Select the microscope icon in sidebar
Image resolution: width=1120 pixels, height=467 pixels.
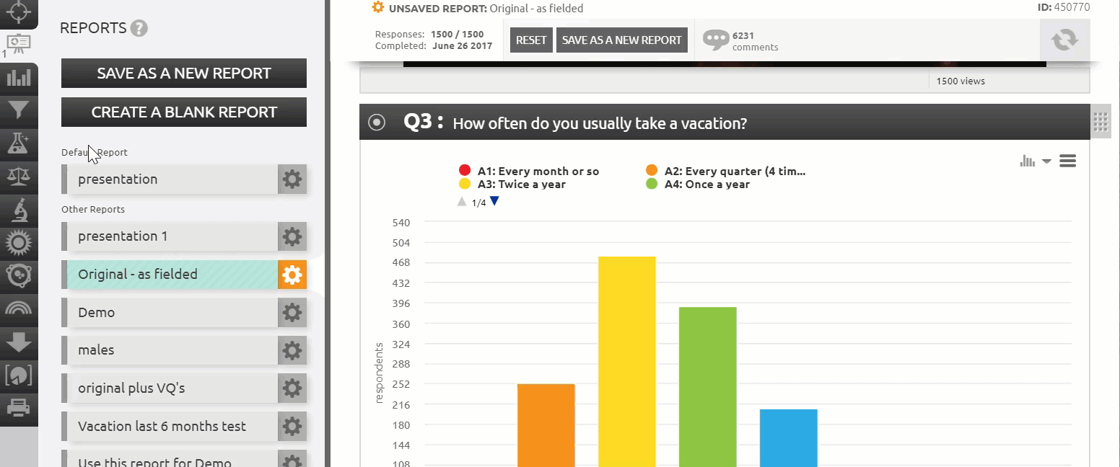click(18, 209)
